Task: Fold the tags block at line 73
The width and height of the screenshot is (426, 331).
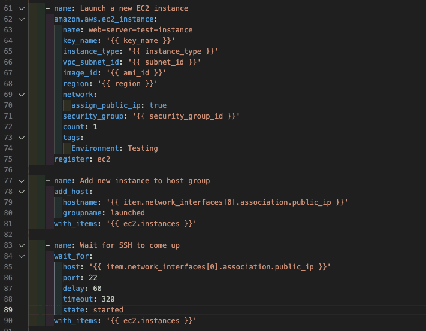Action: [22, 138]
